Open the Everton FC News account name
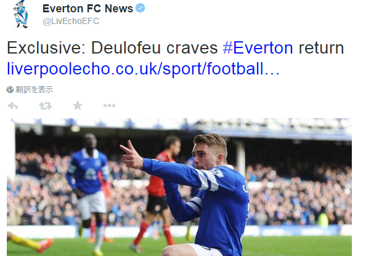 click(x=87, y=9)
